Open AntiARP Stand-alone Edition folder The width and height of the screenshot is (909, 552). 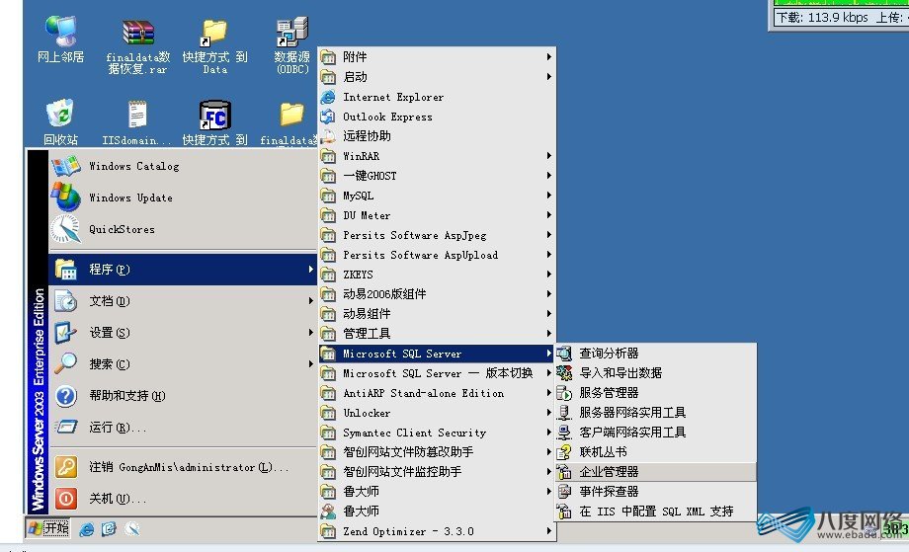click(437, 393)
